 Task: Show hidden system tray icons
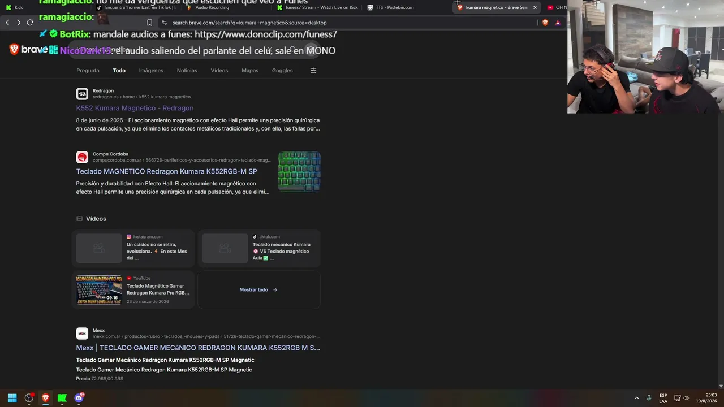[x=636, y=398]
